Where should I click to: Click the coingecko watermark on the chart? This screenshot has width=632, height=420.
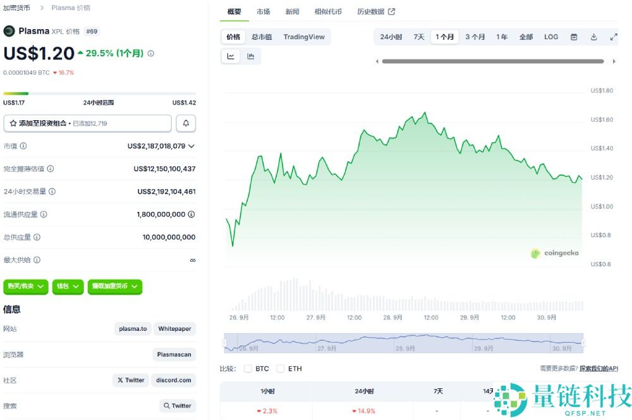(555, 253)
